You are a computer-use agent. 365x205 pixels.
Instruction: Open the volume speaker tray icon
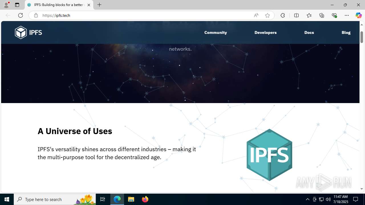tap(328, 199)
